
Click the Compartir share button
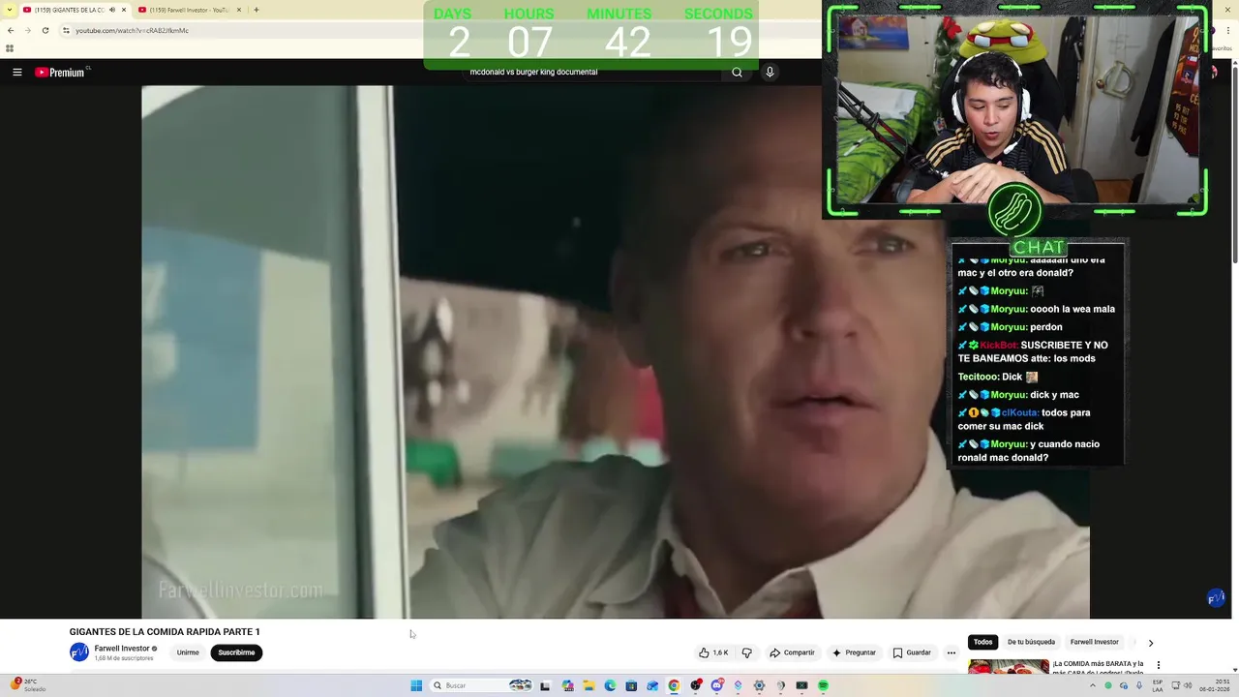(x=793, y=652)
